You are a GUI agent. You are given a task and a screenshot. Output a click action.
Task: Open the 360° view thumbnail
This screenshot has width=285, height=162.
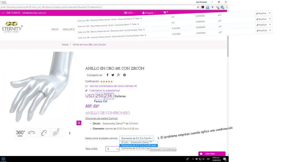pyautogui.click(x=20, y=134)
